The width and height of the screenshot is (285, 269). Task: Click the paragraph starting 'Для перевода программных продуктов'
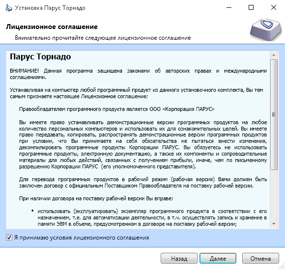143,183
